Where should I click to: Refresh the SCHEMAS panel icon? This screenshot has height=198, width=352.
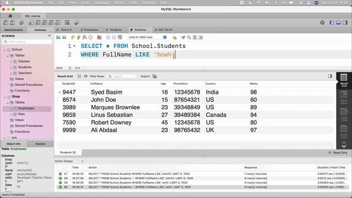coord(50,36)
